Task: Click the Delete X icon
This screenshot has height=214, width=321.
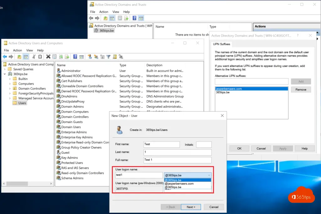Action: [x=48, y=57]
